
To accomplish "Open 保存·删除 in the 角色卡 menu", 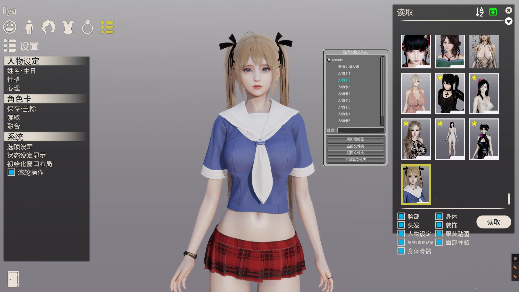I will tap(22, 109).
